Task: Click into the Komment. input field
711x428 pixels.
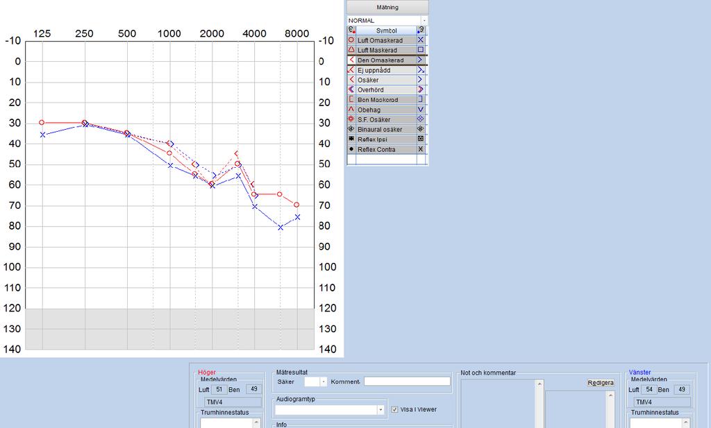Action: tap(407, 382)
